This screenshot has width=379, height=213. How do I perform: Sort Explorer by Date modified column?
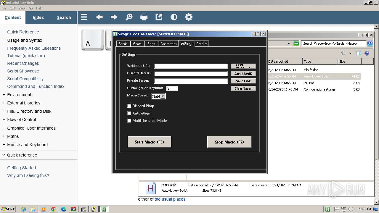[285, 62]
